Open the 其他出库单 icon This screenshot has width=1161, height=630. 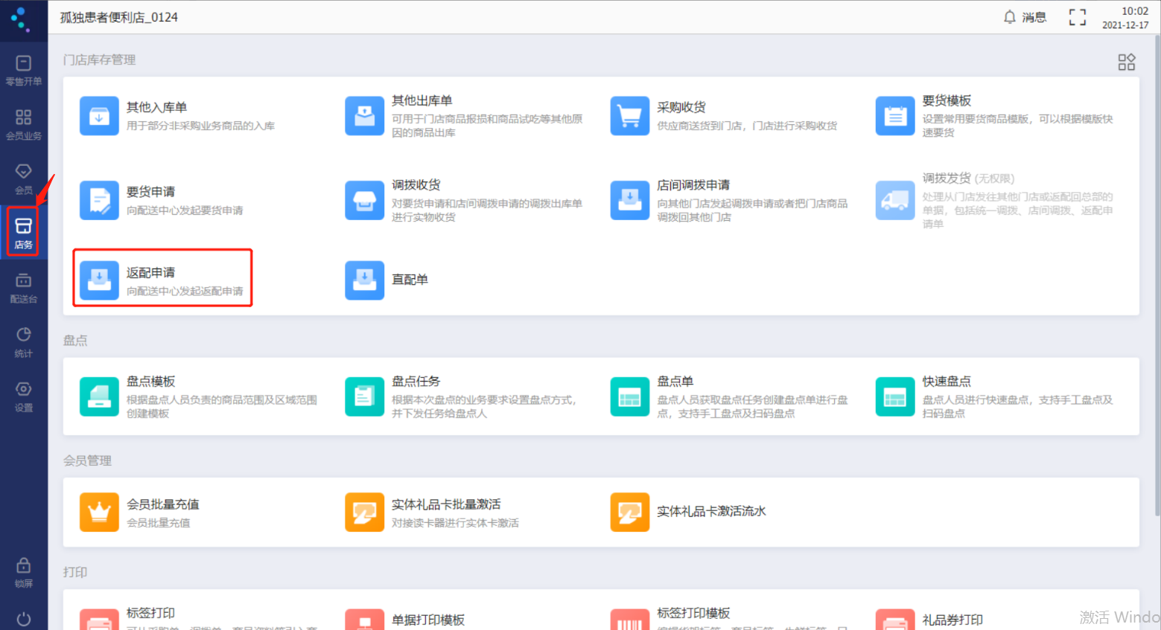365,116
